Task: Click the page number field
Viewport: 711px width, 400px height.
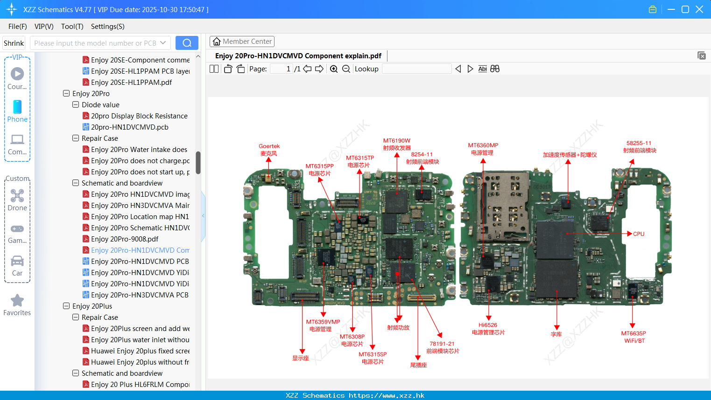Action: tap(282, 69)
